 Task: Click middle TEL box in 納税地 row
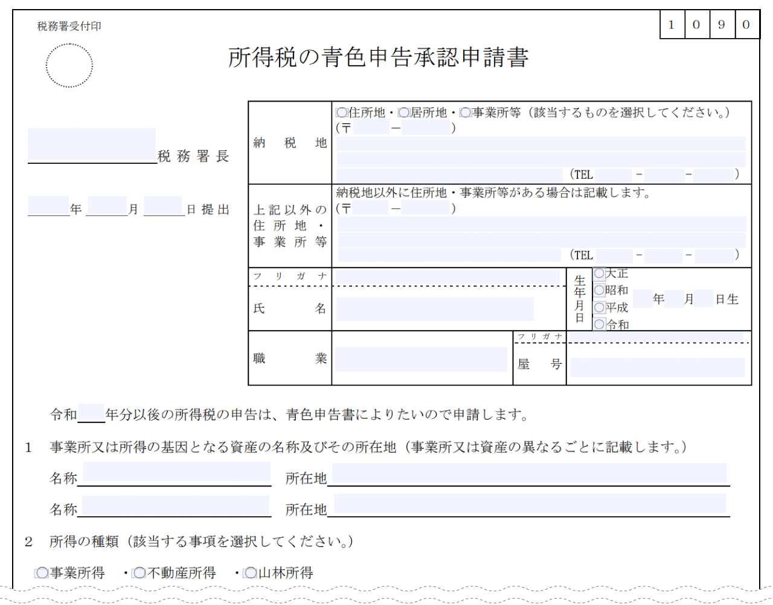click(x=664, y=175)
